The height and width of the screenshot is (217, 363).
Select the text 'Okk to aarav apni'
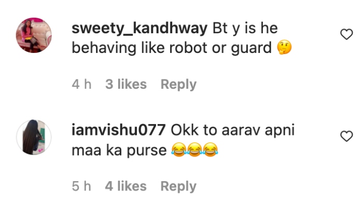pos(233,130)
